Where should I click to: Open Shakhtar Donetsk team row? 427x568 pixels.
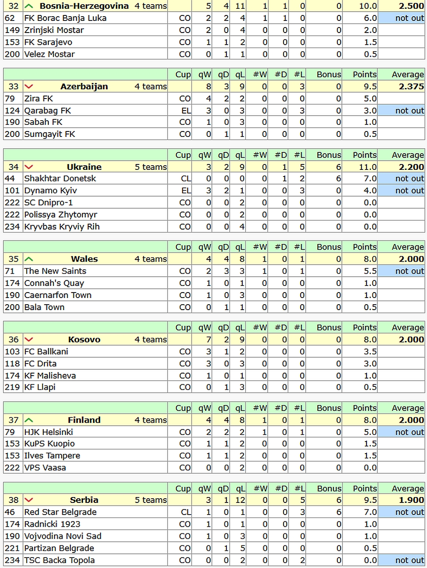(60, 178)
